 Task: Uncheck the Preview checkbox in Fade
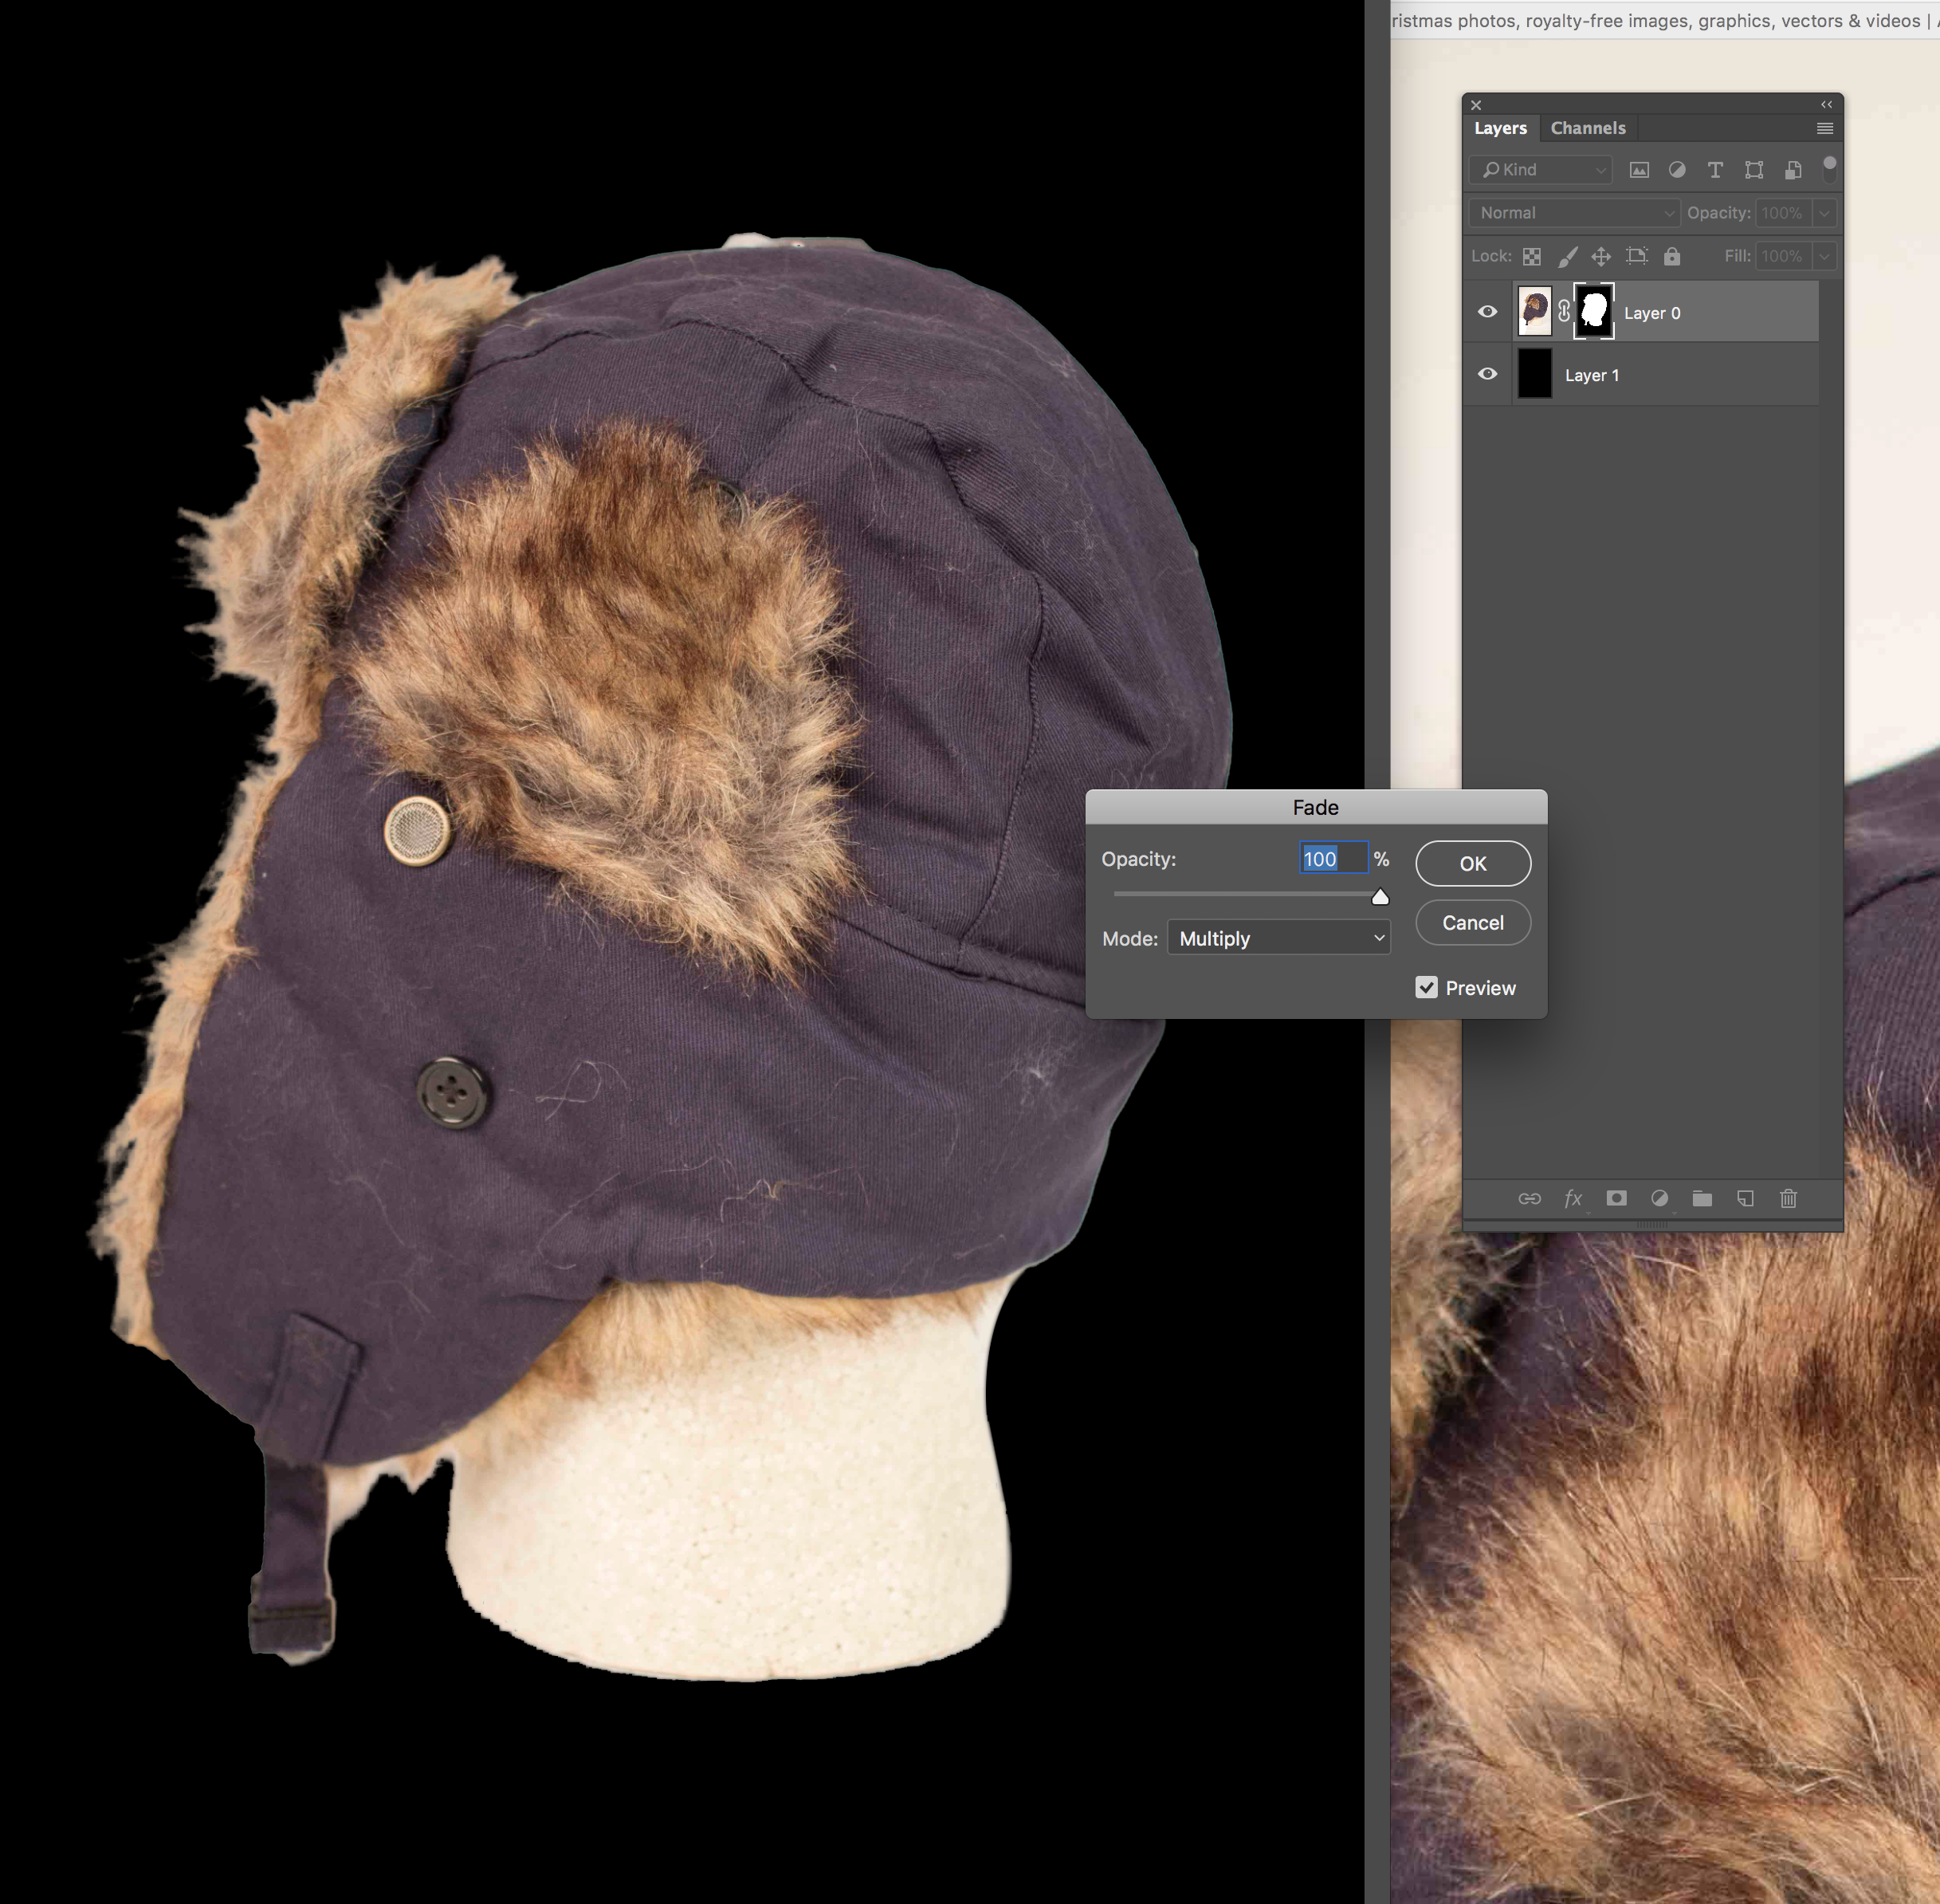tap(1426, 988)
